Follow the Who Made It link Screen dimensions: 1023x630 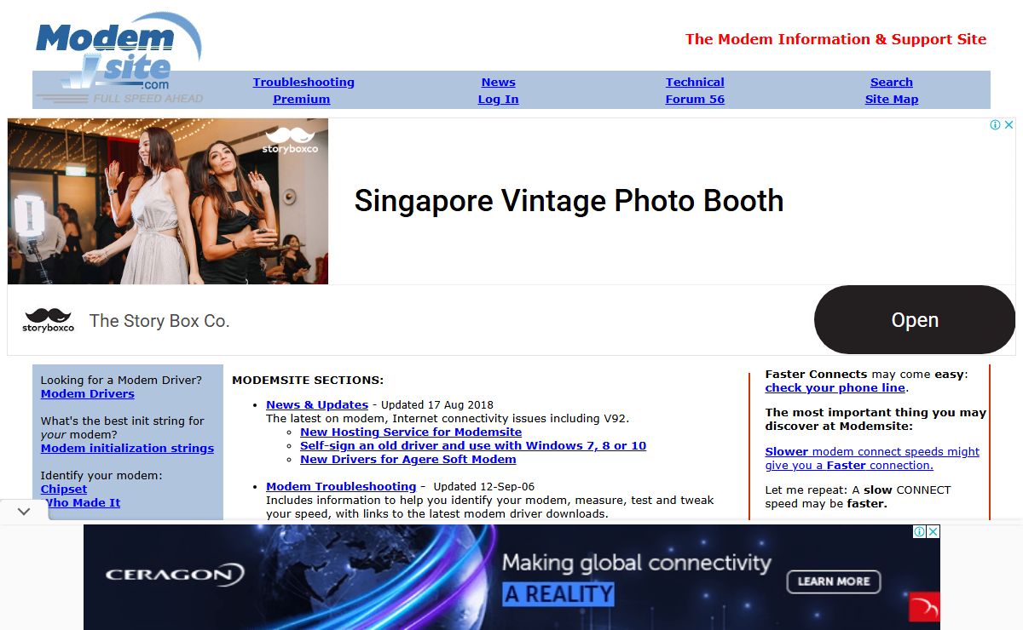click(83, 503)
